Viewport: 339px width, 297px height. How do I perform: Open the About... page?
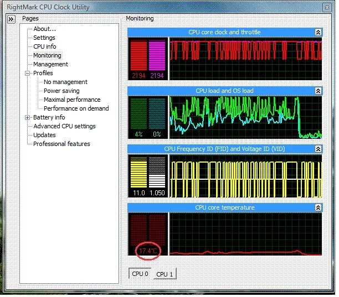[44, 29]
